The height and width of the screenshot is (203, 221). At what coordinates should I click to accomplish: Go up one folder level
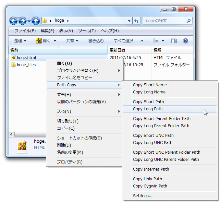pyautogui.click(x=36, y=21)
